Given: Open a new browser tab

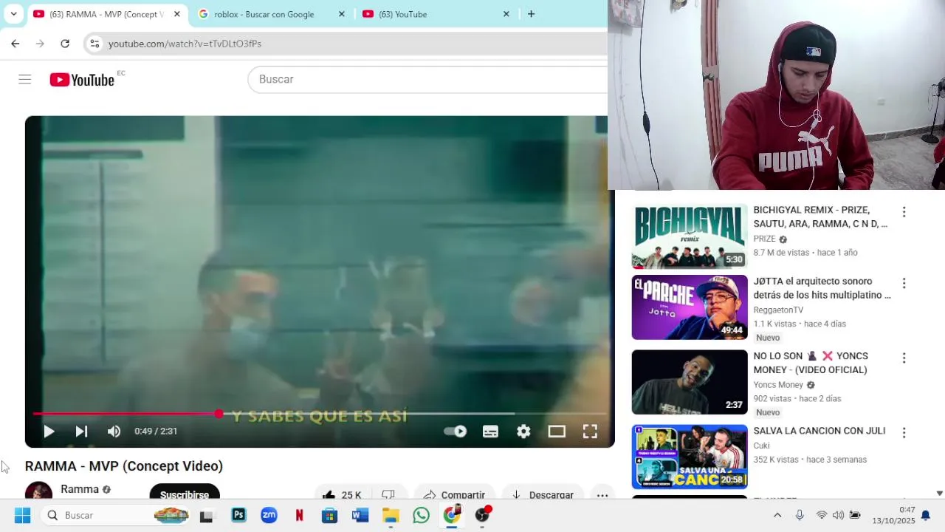Looking at the screenshot, I should [531, 14].
